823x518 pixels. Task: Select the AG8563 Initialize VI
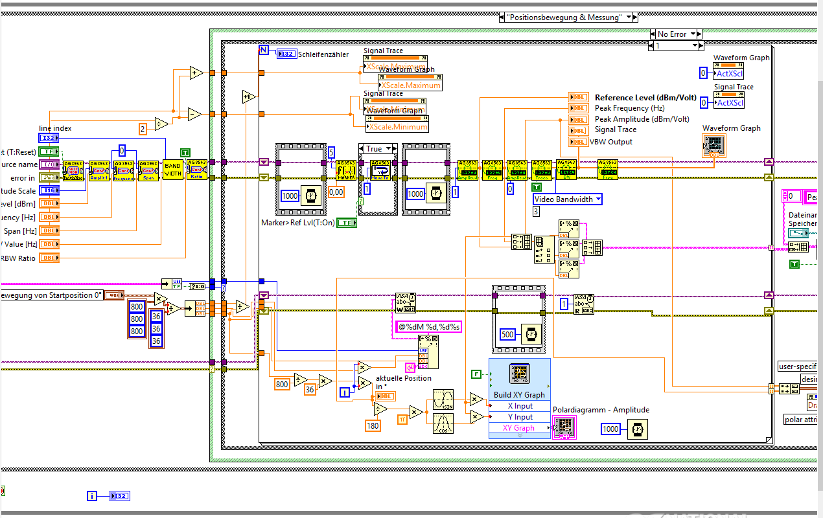tap(73, 170)
